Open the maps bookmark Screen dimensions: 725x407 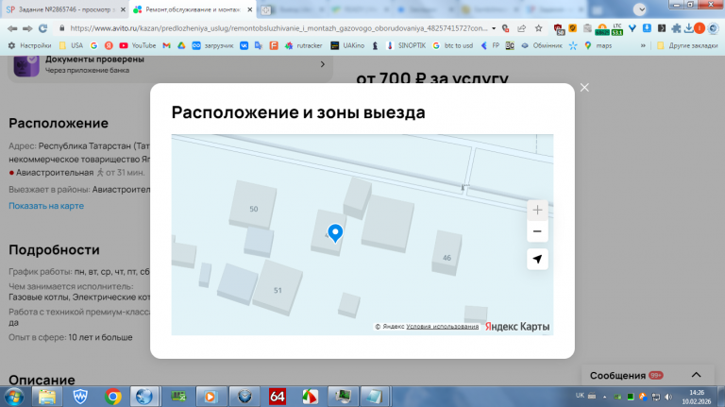tap(598, 45)
